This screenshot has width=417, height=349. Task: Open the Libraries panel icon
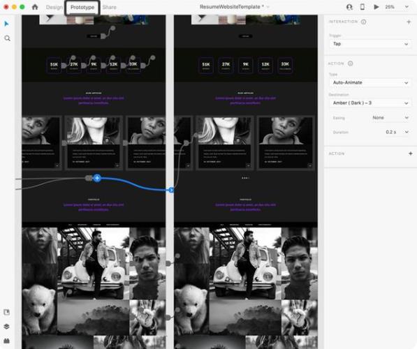7,312
